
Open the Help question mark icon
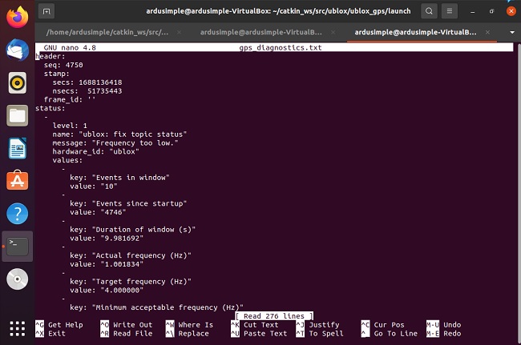tap(17, 214)
